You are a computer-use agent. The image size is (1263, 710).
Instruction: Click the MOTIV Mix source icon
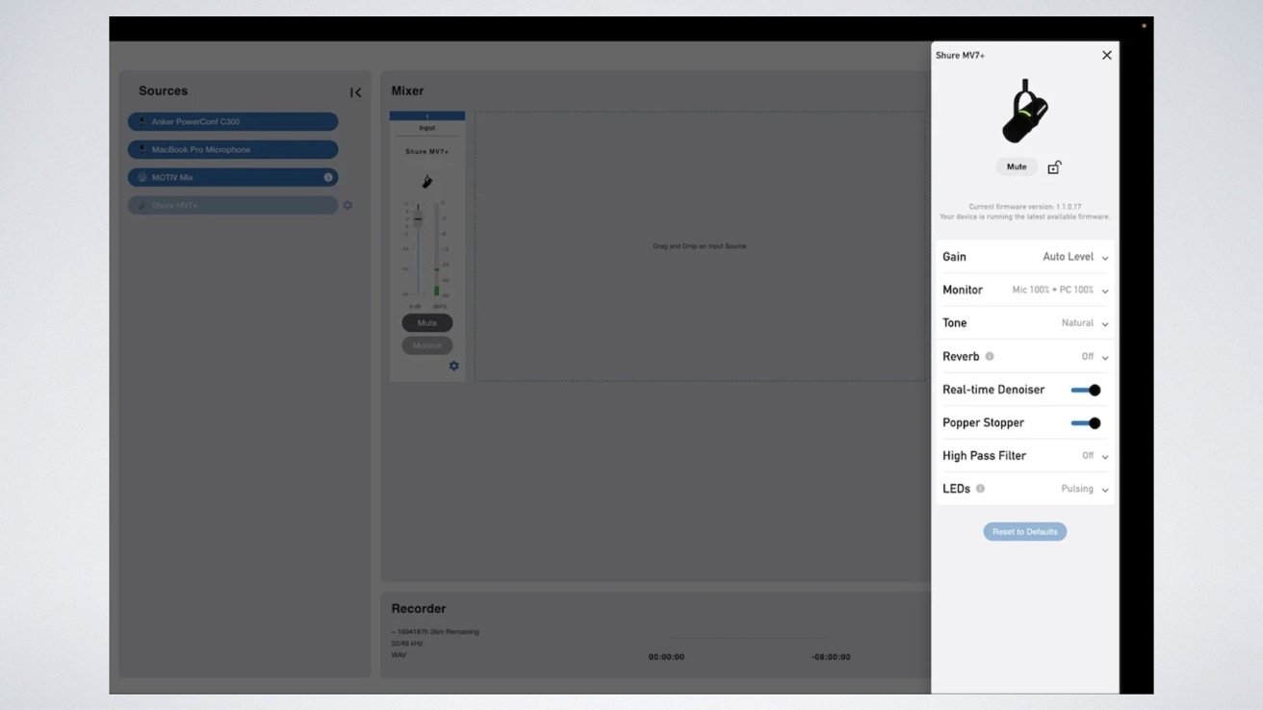[142, 178]
